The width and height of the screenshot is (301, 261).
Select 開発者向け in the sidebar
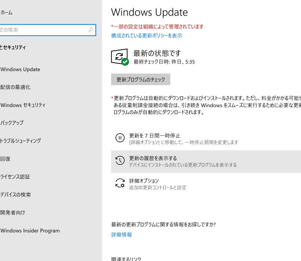coord(13,213)
